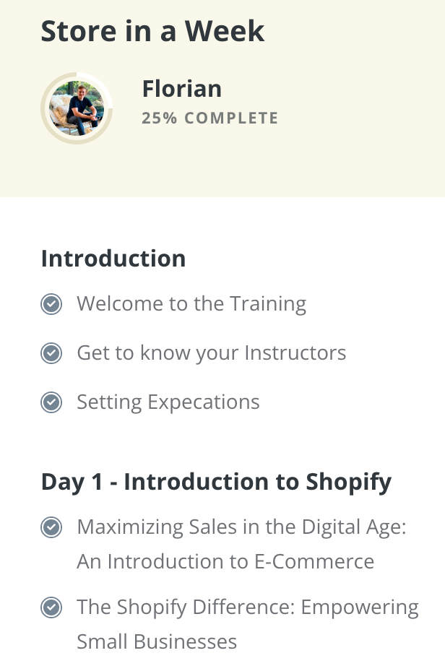
Task: Toggle the check icon for The Shopify Difference
Action: pyautogui.click(x=51, y=607)
